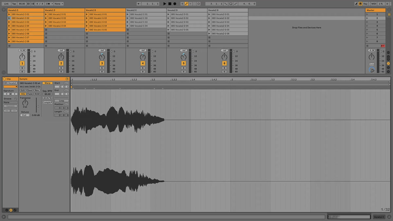The width and height of the screenshot is (393, 221).
Task: Deactivate track 3 using its activator button
Action: [x=102, y=63]
